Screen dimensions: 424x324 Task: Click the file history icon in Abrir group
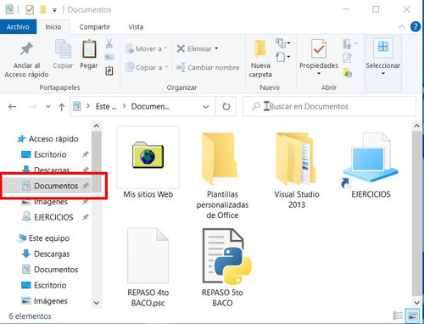(x=348, y=73)
